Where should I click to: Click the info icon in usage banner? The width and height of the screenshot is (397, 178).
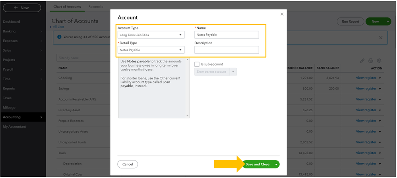tap(60, 37)
